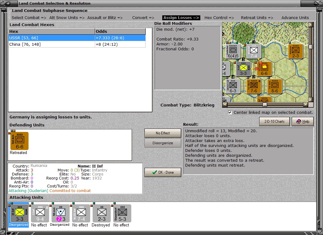Click the Soviet 8-6 armor counter on map
Screen dimensions: 323x235
click(x=275, y=86)
